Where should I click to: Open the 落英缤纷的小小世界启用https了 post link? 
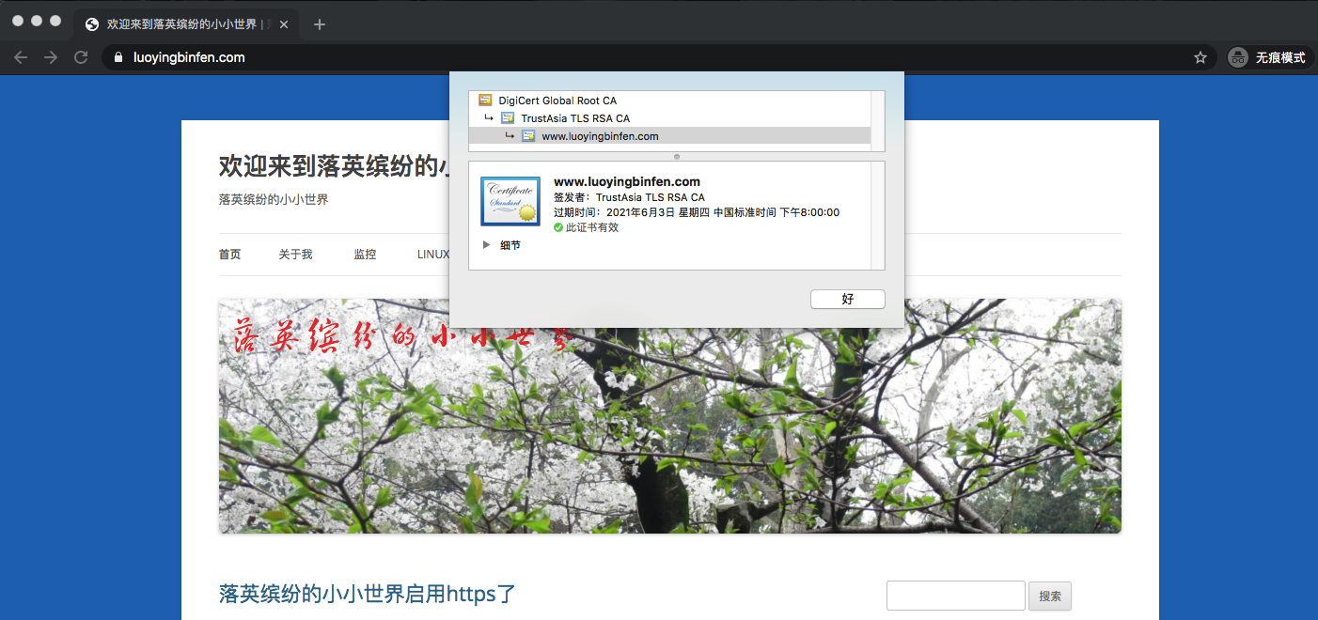point(368,594)
